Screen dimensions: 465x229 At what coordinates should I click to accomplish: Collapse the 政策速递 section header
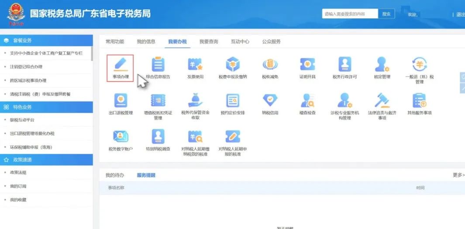(x=46, y=160)
